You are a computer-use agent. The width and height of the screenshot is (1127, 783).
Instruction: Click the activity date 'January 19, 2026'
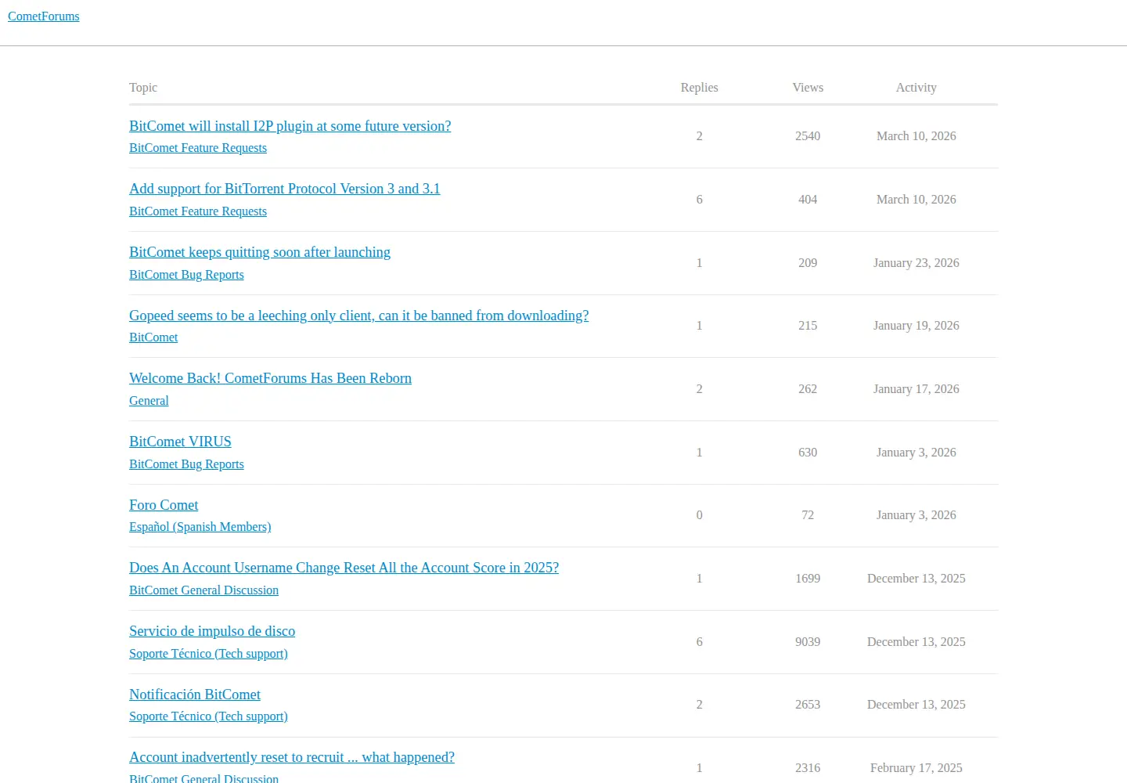[916, 326]
